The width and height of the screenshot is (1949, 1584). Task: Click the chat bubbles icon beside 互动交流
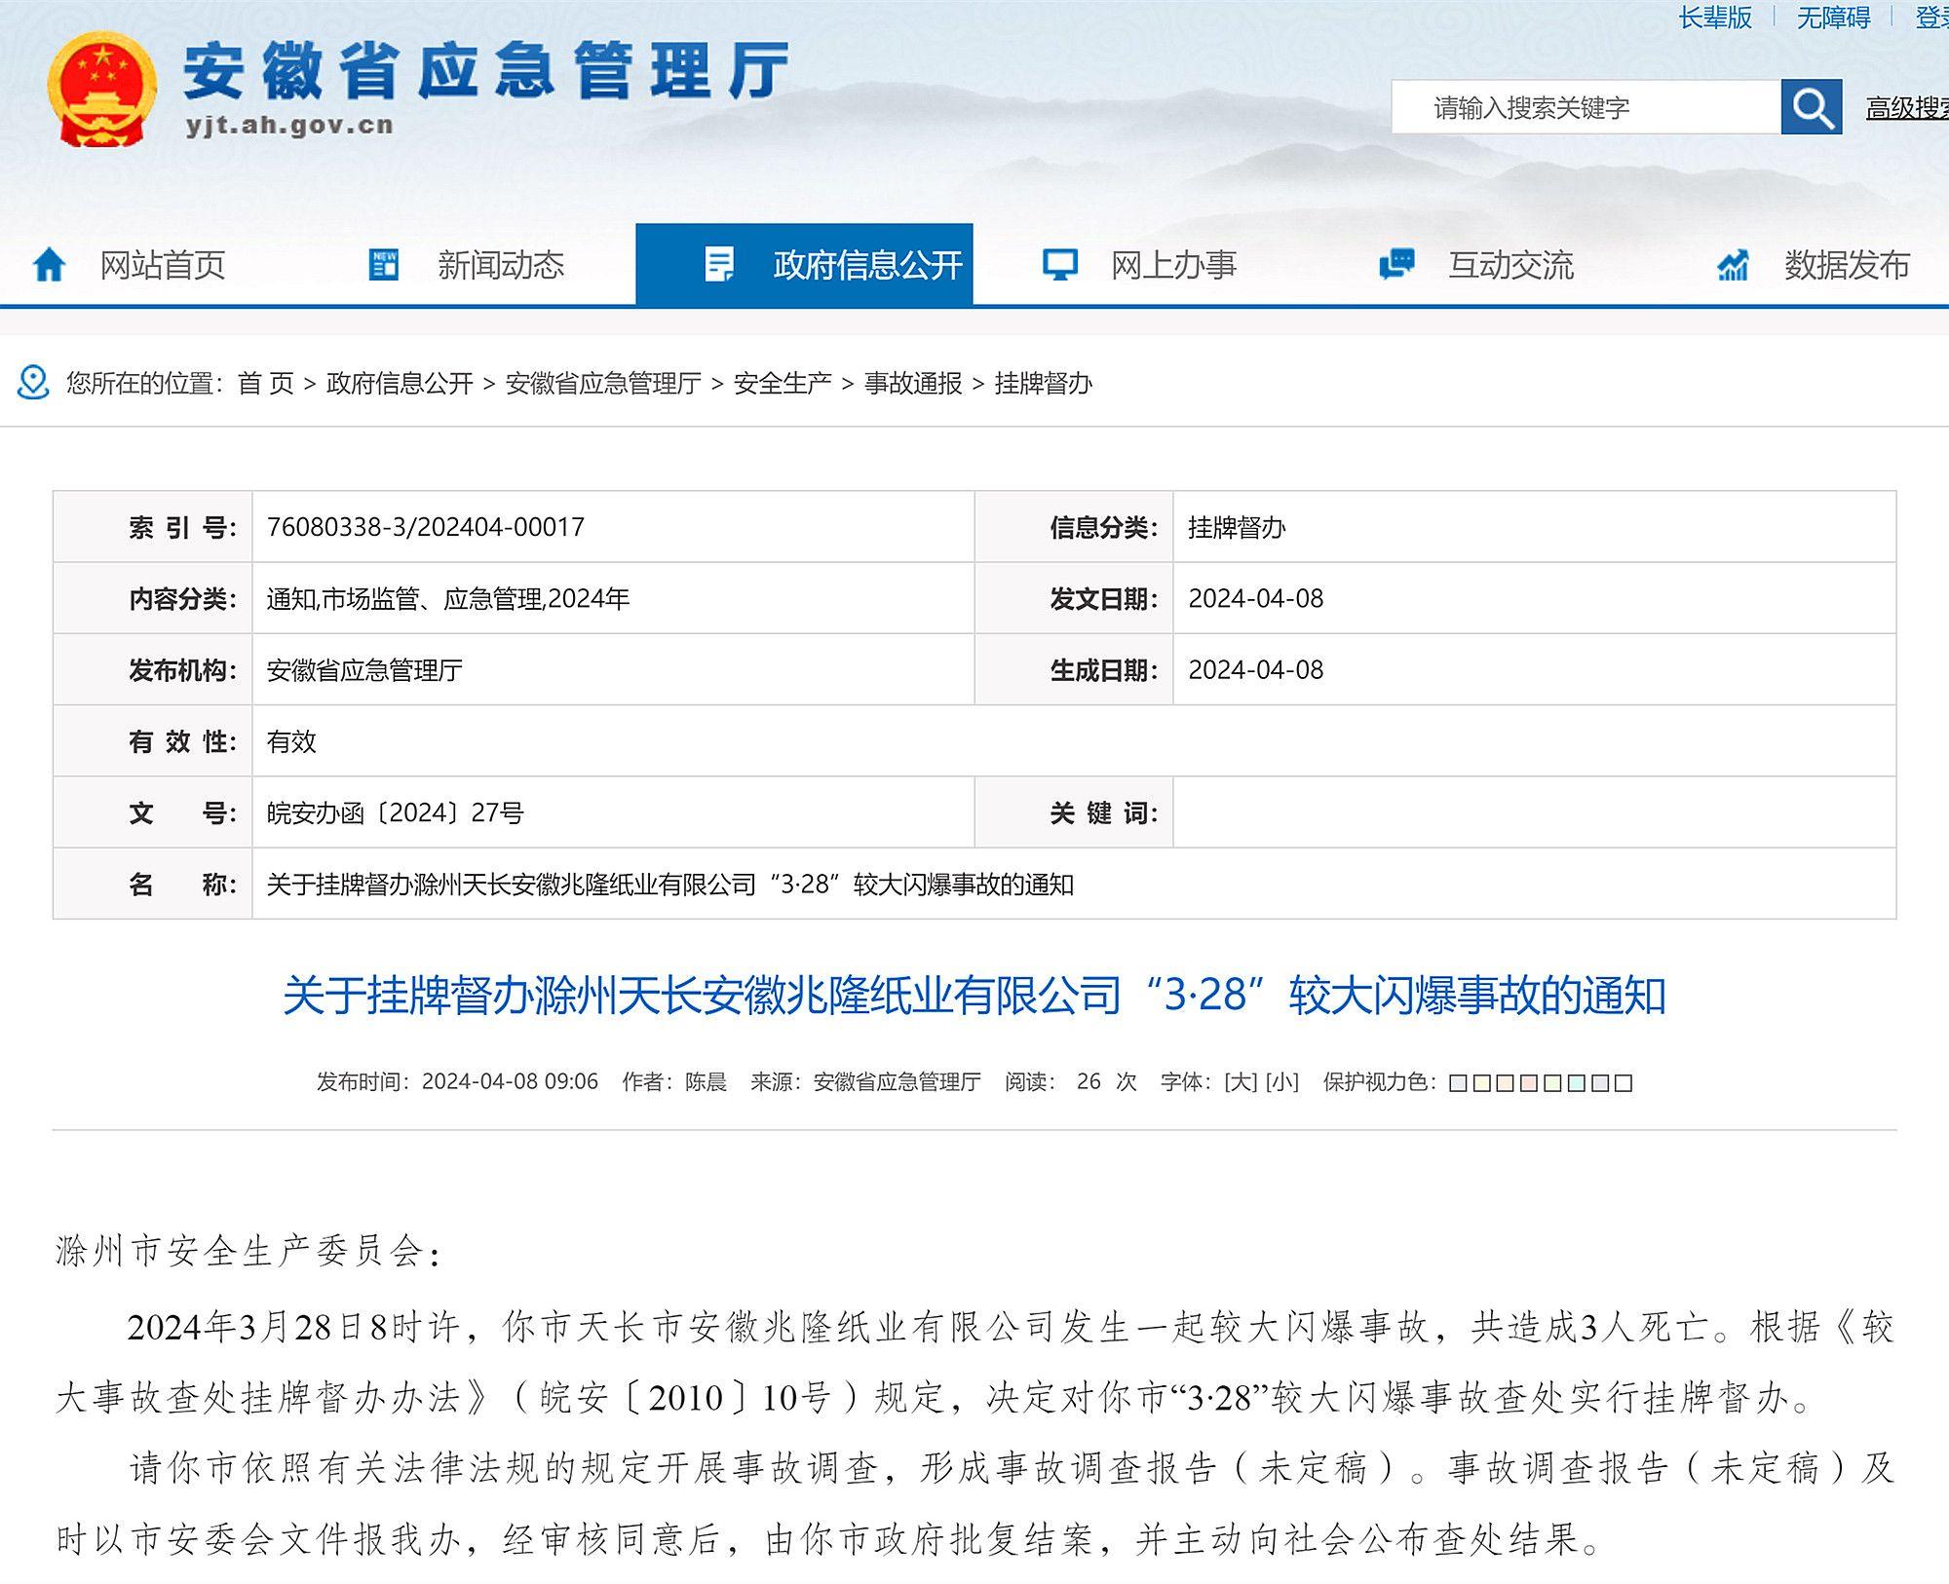[1396, 264]
